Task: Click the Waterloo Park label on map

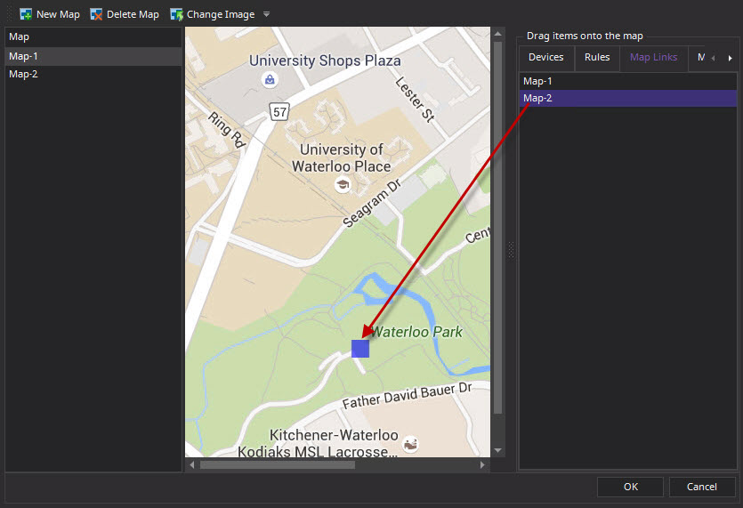Action: point(416,332)
